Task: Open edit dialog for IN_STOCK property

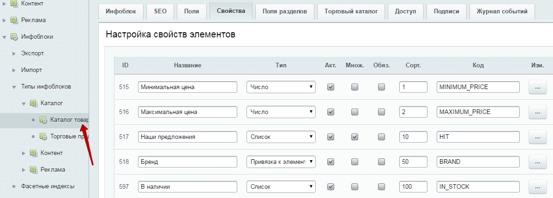Action: click(537, 187)
